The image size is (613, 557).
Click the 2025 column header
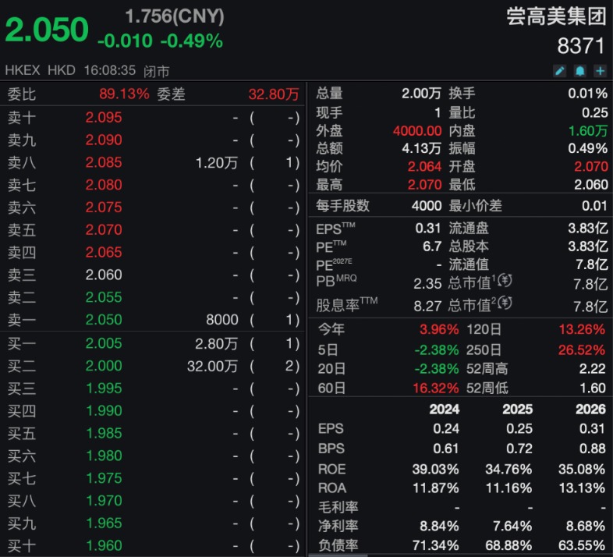[518, 409]
